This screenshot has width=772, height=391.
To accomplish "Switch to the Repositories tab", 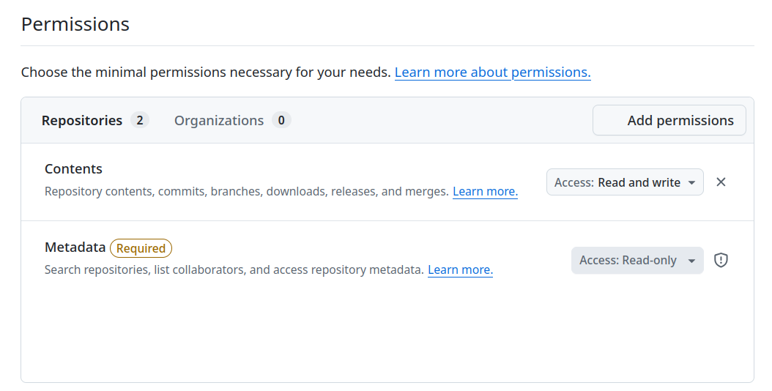I will (x=95, y=120).
